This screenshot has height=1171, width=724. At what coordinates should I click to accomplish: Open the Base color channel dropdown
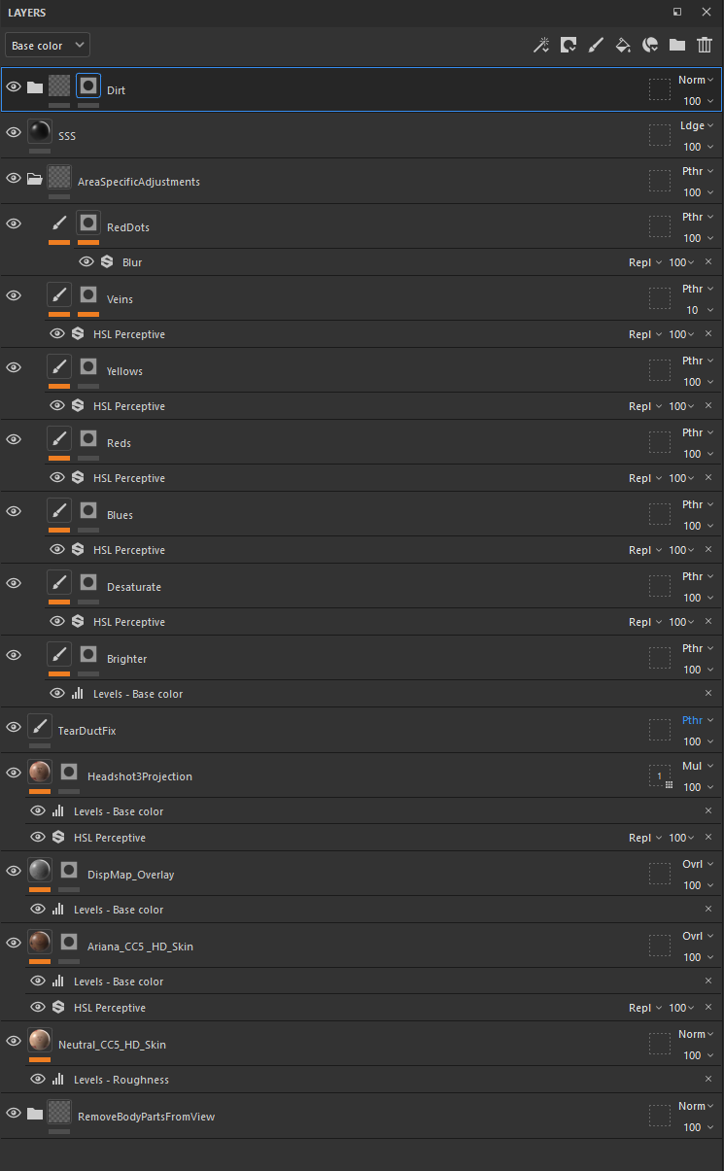point(48,46)
